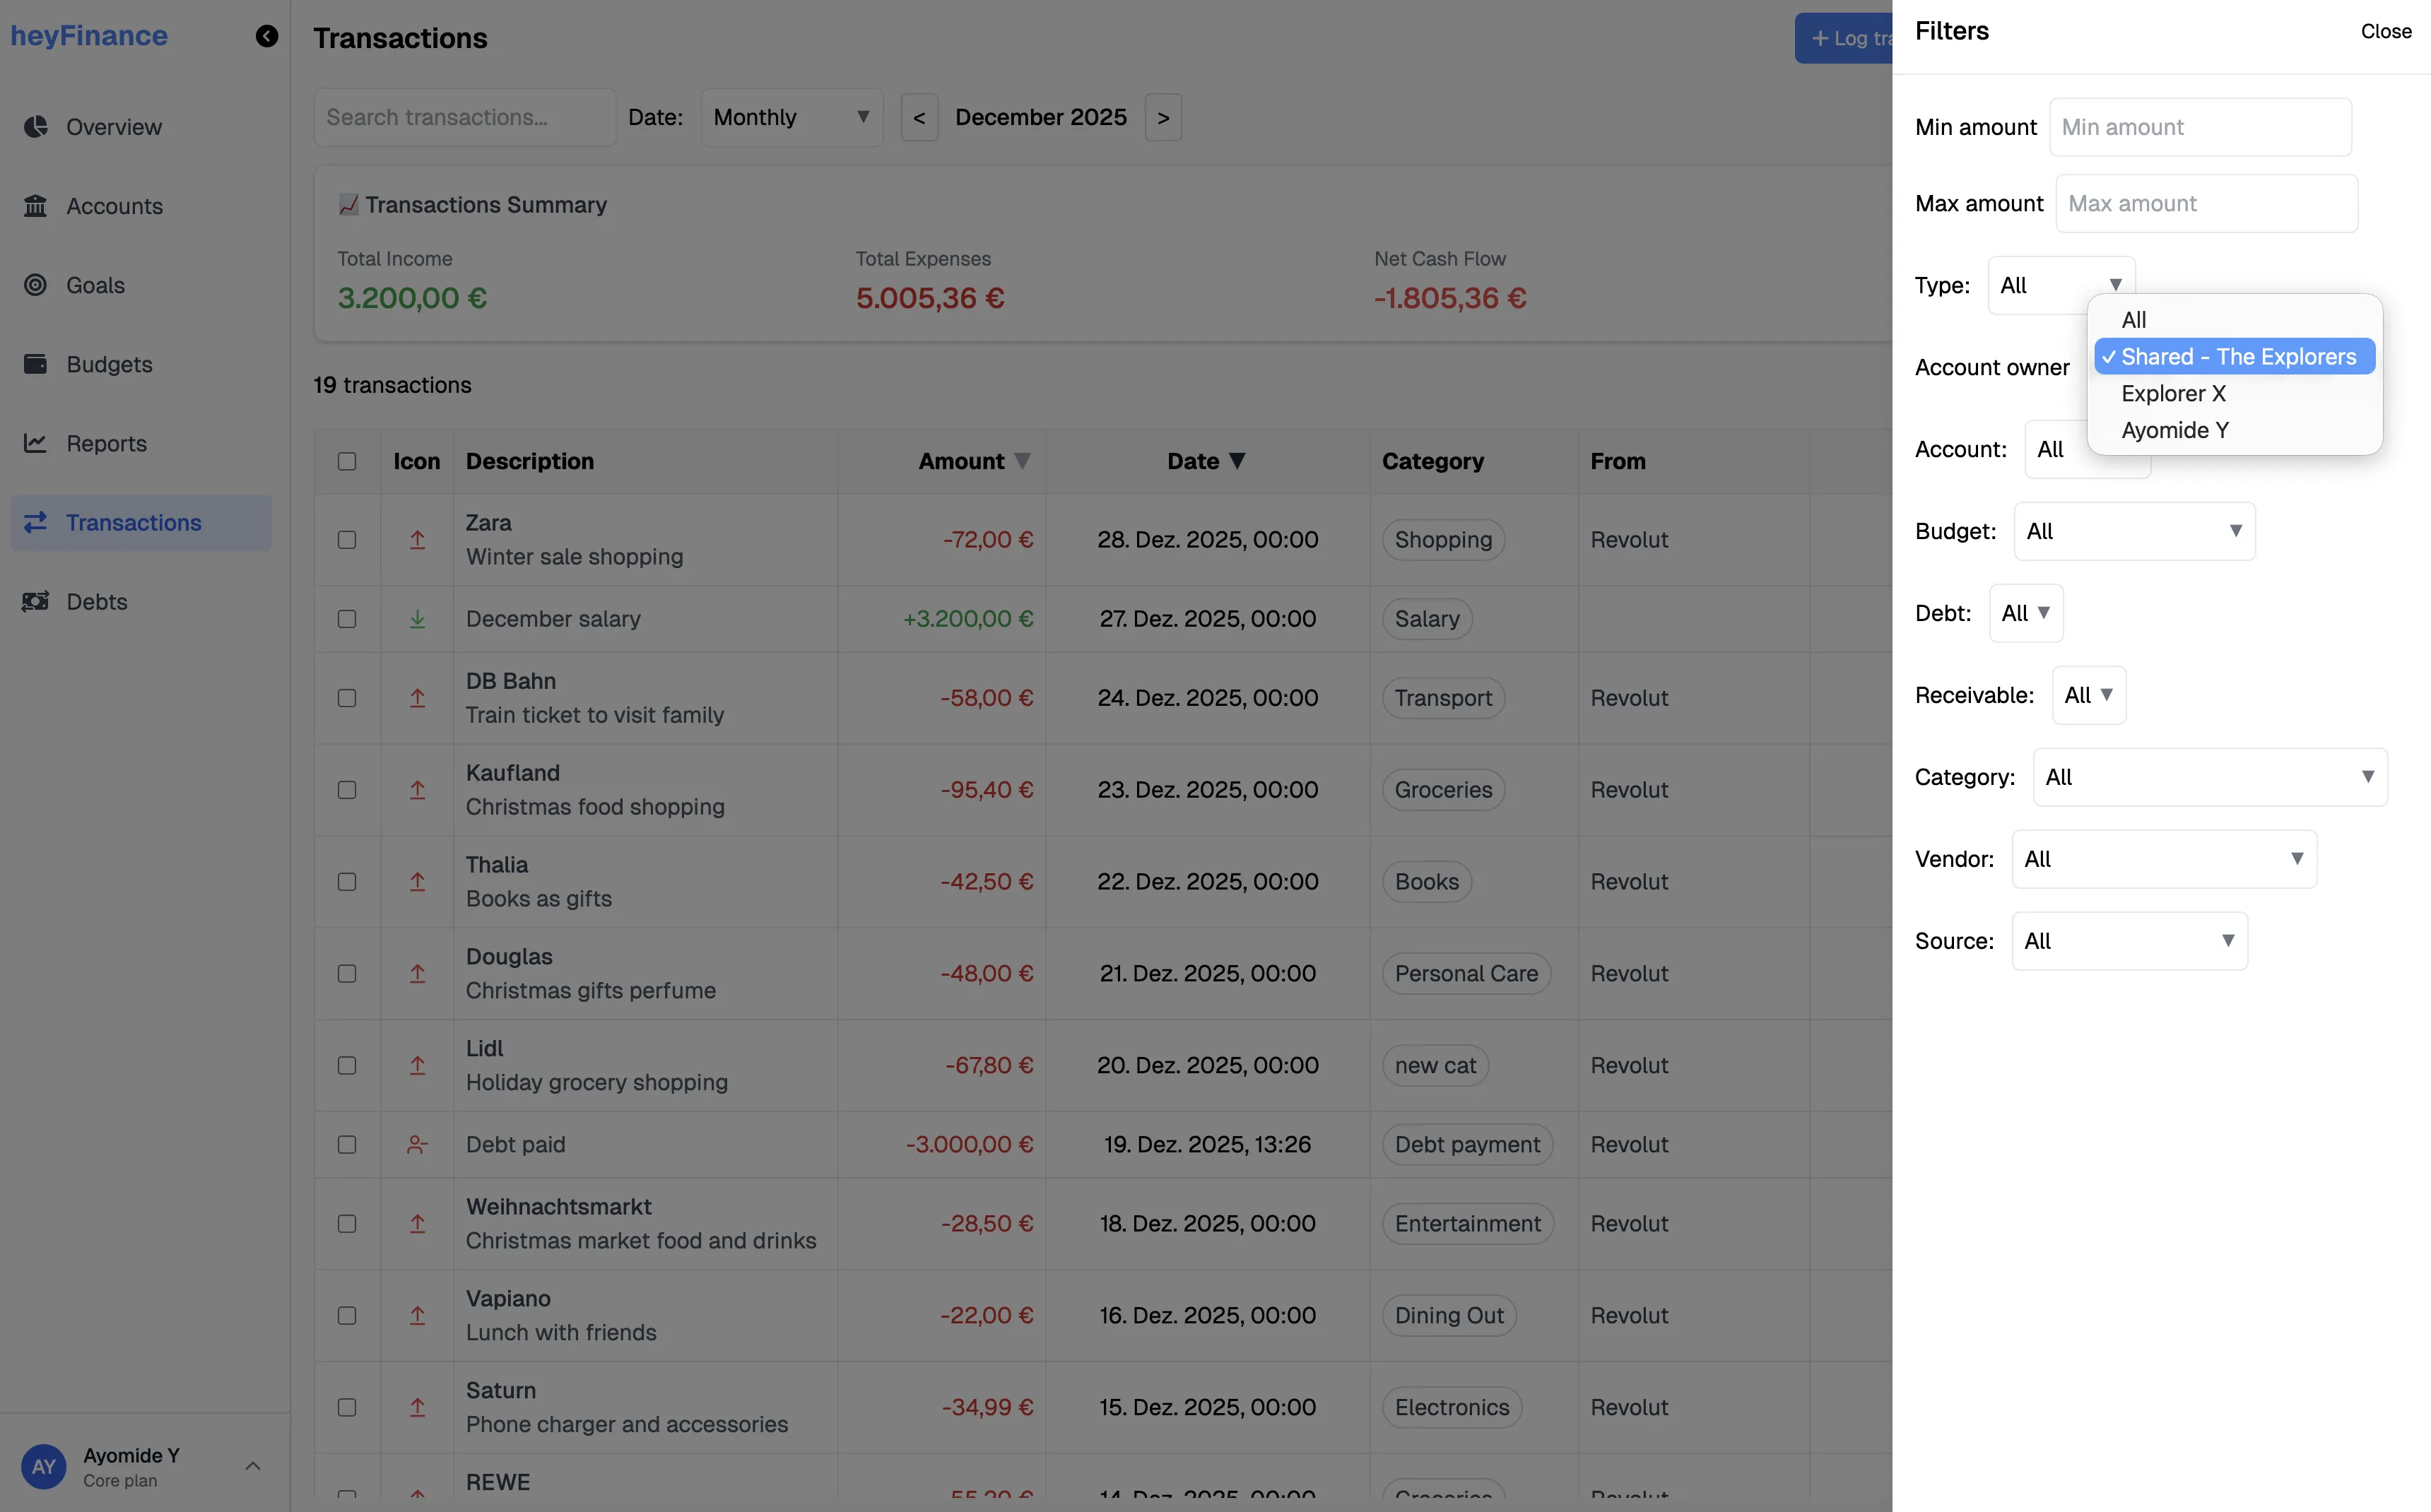
Task: Click the income arrow icon on December salary
Action: point(417,618)
